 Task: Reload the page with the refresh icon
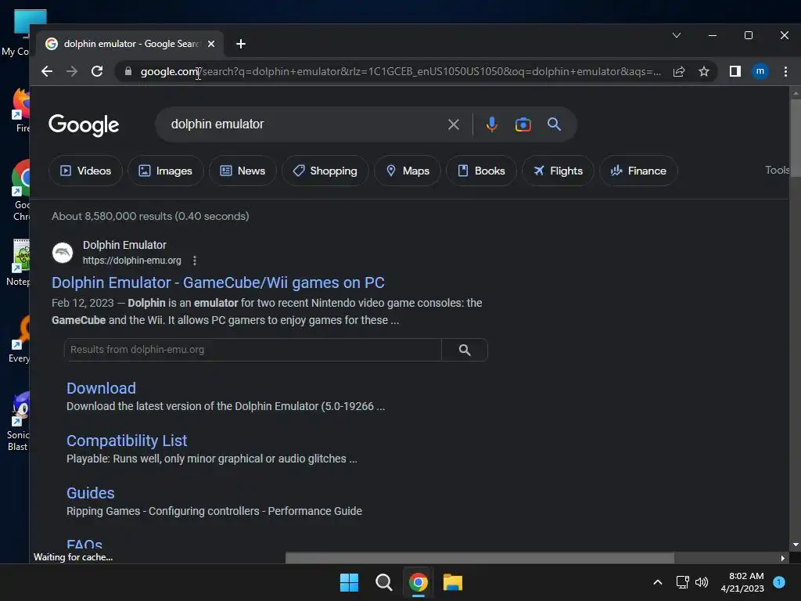[x=97, y=71]
